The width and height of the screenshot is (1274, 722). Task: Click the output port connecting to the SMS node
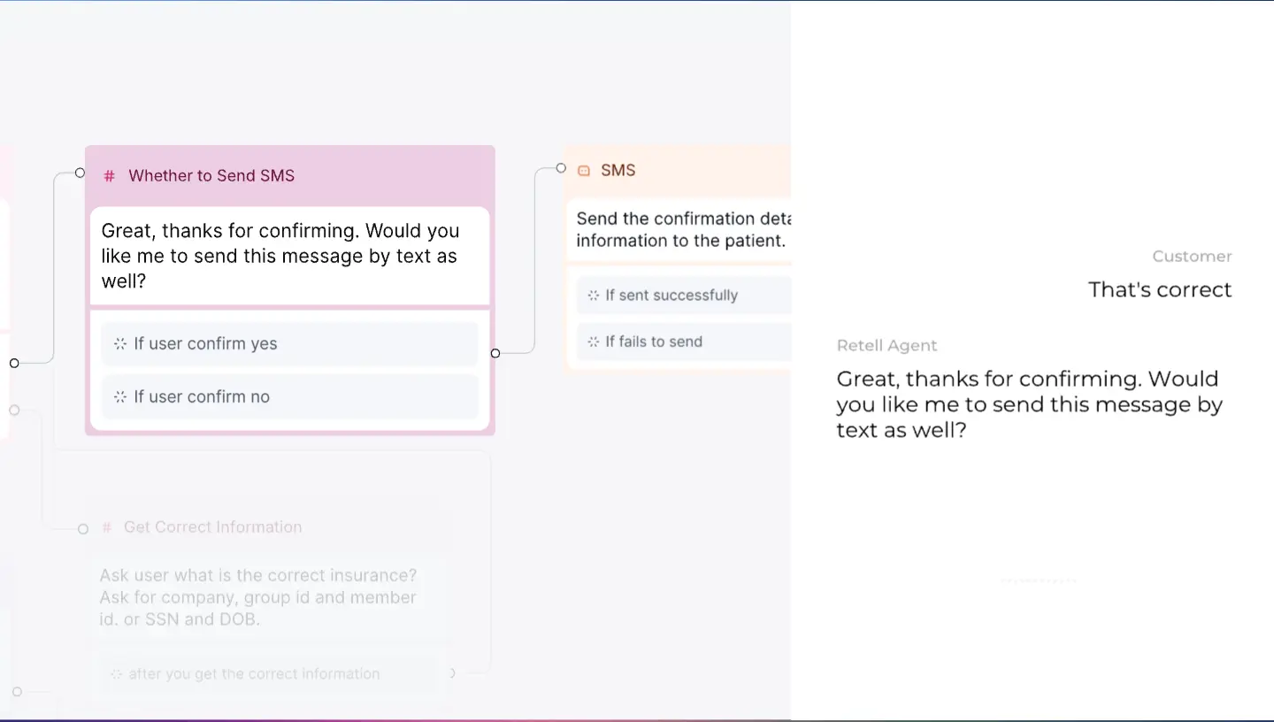495,352
